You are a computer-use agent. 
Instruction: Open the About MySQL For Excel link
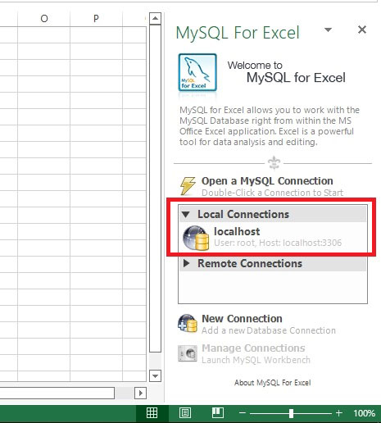pos(273,383)
